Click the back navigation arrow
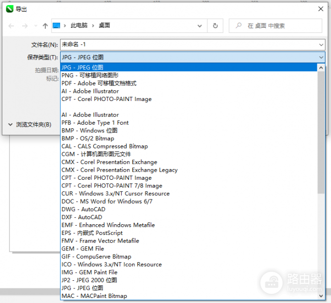 (x=11, y=26)
